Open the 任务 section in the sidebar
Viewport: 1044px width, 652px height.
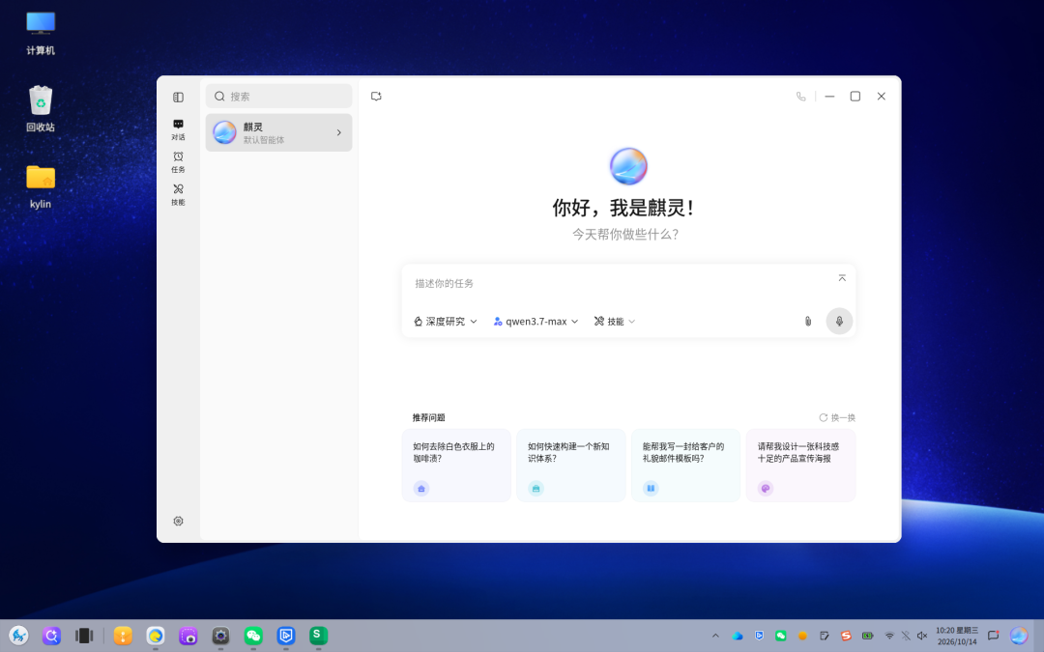[178, 162]
